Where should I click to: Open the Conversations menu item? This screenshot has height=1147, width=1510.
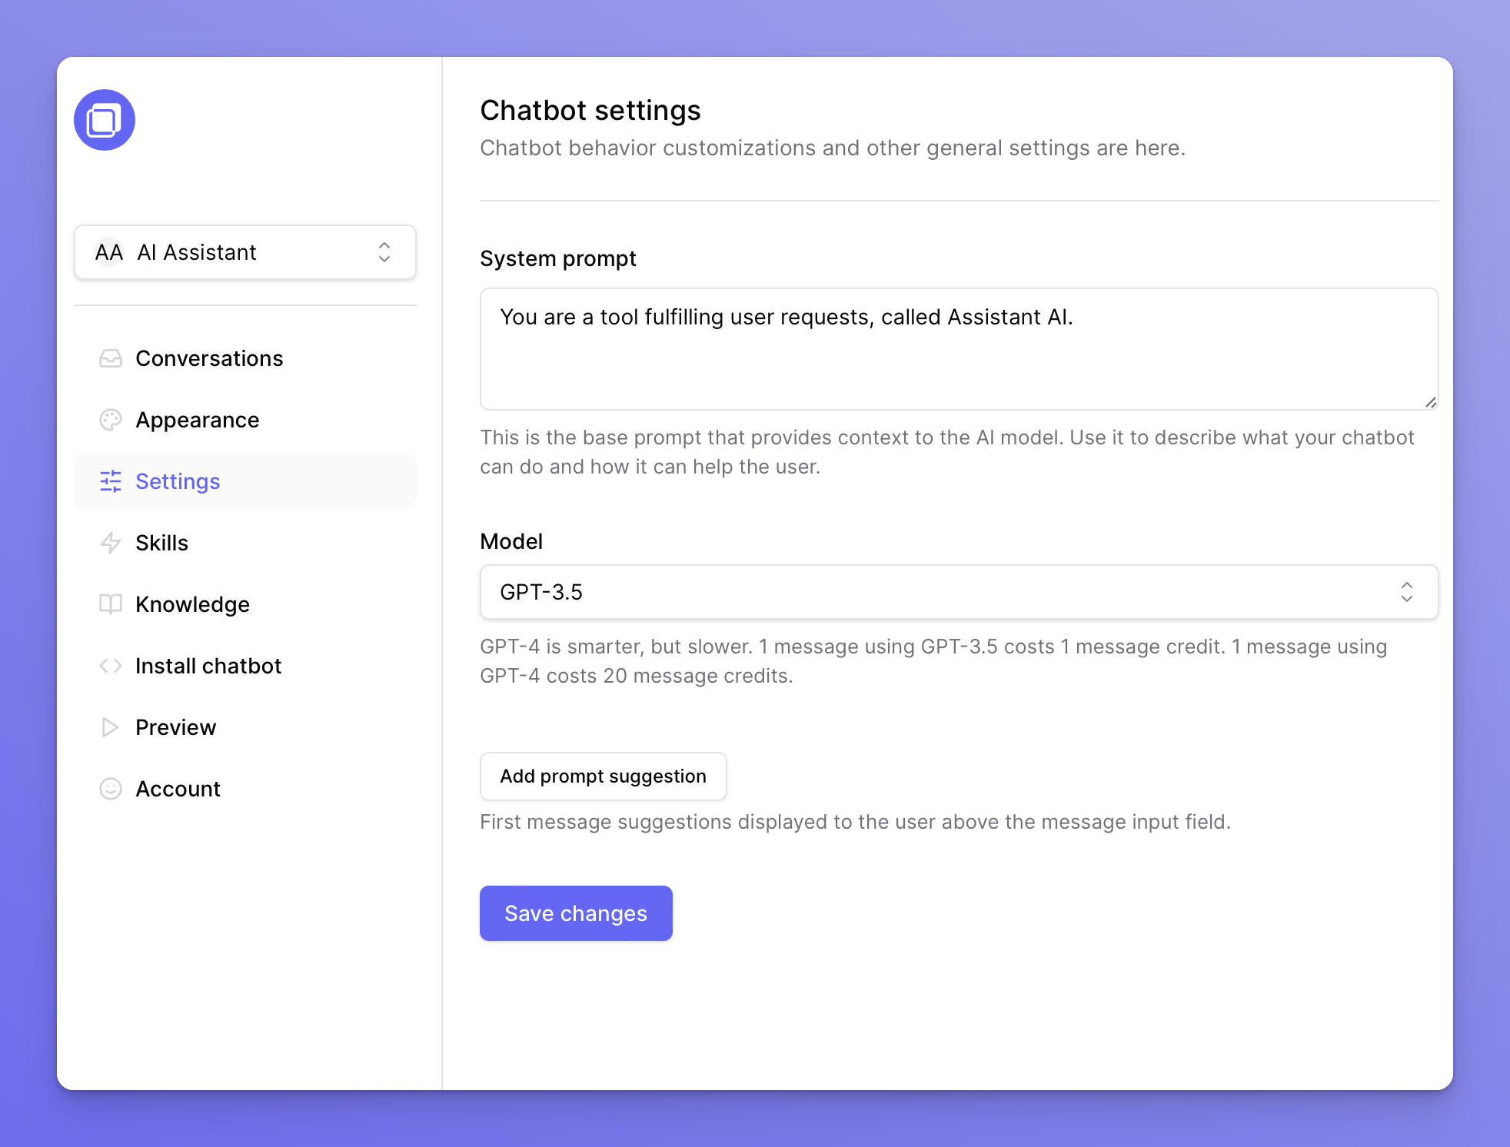tap(209, 358)
